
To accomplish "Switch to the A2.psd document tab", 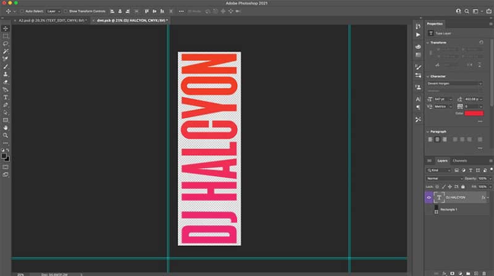I will coord(51,20).
